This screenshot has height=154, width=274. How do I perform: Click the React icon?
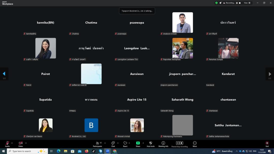click(125, 144)
